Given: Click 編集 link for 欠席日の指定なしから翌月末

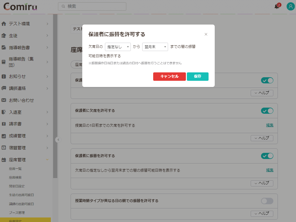Looking at the screenshot, I should click(269, 170).
